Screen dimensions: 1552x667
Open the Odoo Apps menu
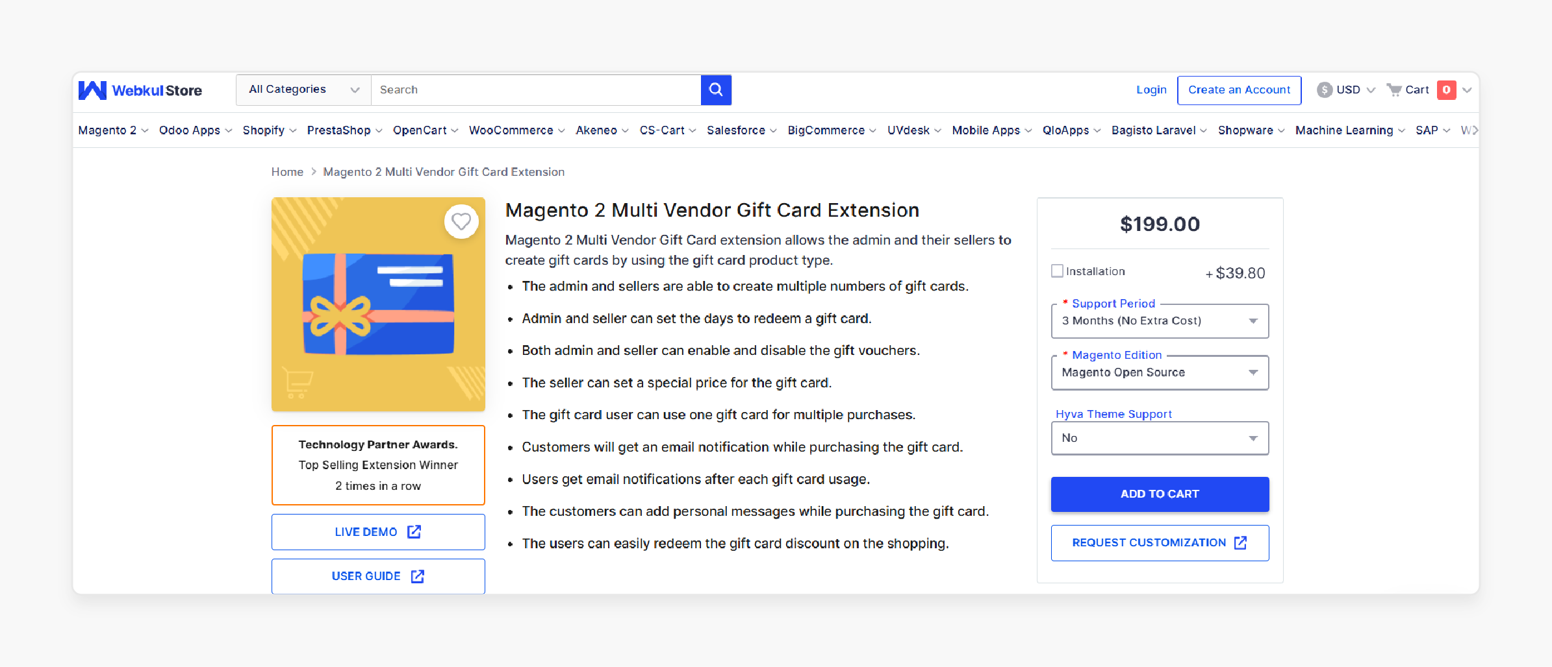click(x=196, y=130)
